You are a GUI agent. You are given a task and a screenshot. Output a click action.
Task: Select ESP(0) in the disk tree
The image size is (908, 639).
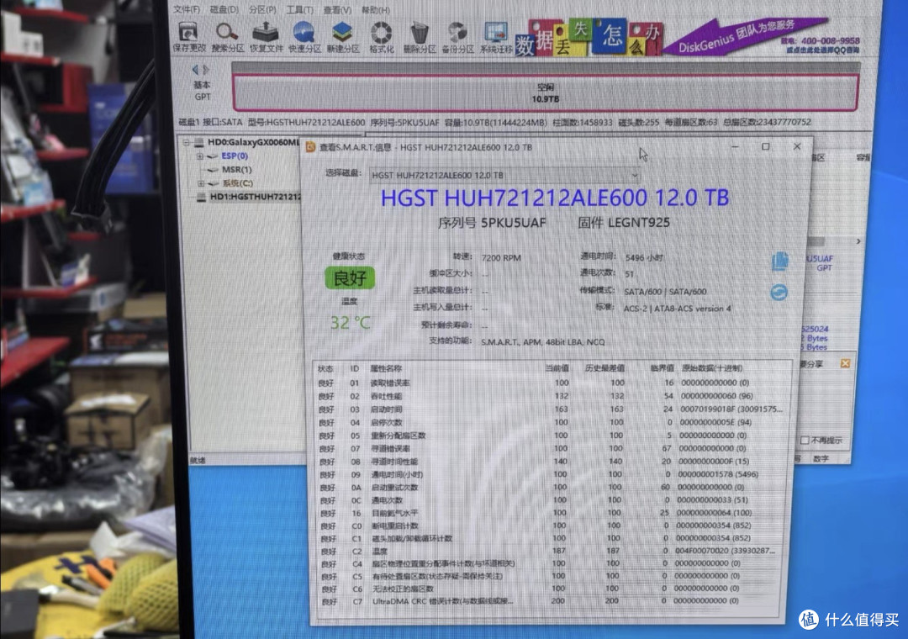tap(235, 156)
